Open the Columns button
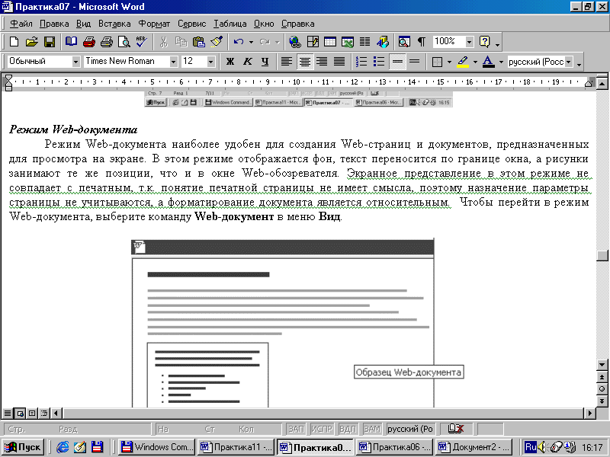610x457 pixels. 365,42
